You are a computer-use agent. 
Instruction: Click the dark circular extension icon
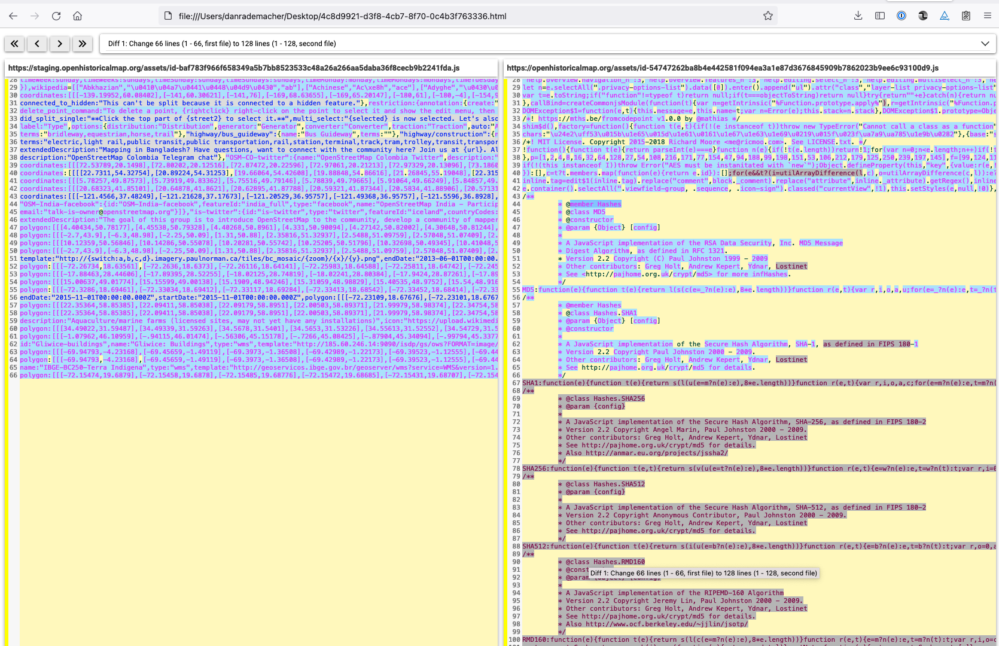pos(922,16)
